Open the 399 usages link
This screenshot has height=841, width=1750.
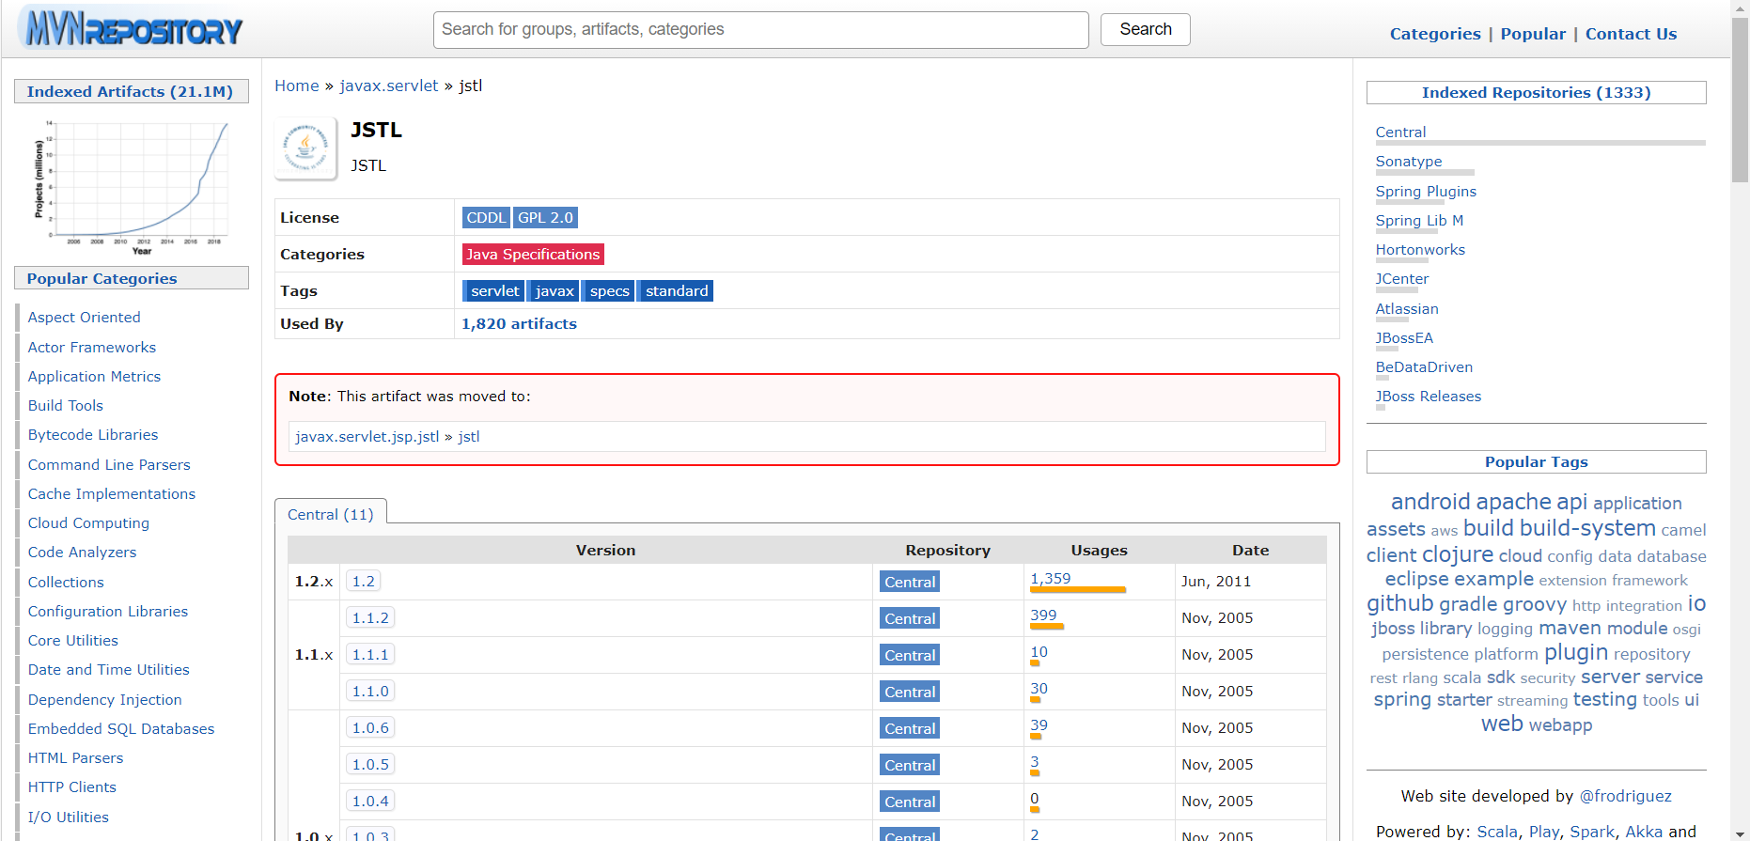coord(1043,615)
